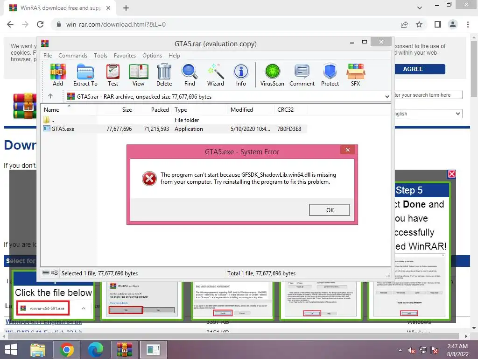Image resolution: width=478 pixels, height=359 pixels.
Task: Expand the archive path dropdown
Action: point(387,97)
